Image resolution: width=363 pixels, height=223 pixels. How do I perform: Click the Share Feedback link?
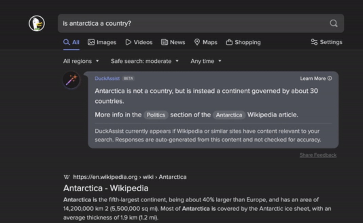click(x=318, y=155)
